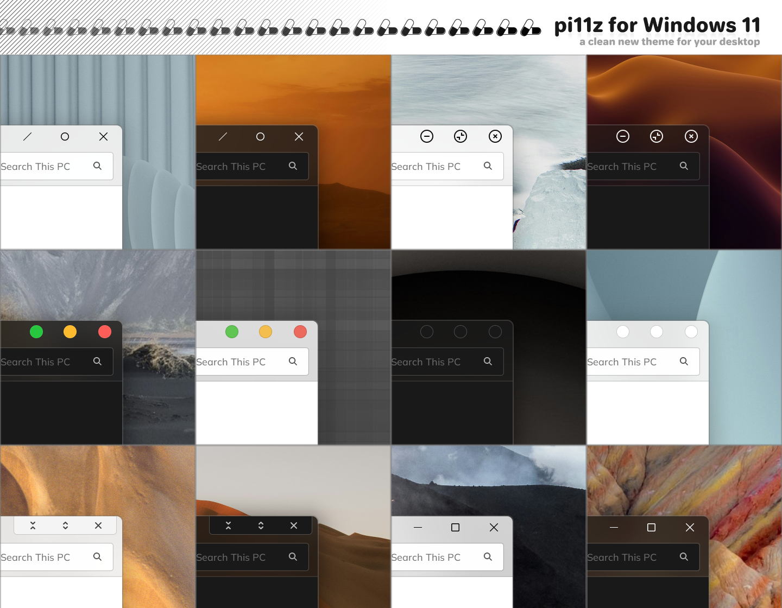This screenshot has width=782, height=608.
Task: Click middle dark circle button on black arc window
Action: (461, 332)
